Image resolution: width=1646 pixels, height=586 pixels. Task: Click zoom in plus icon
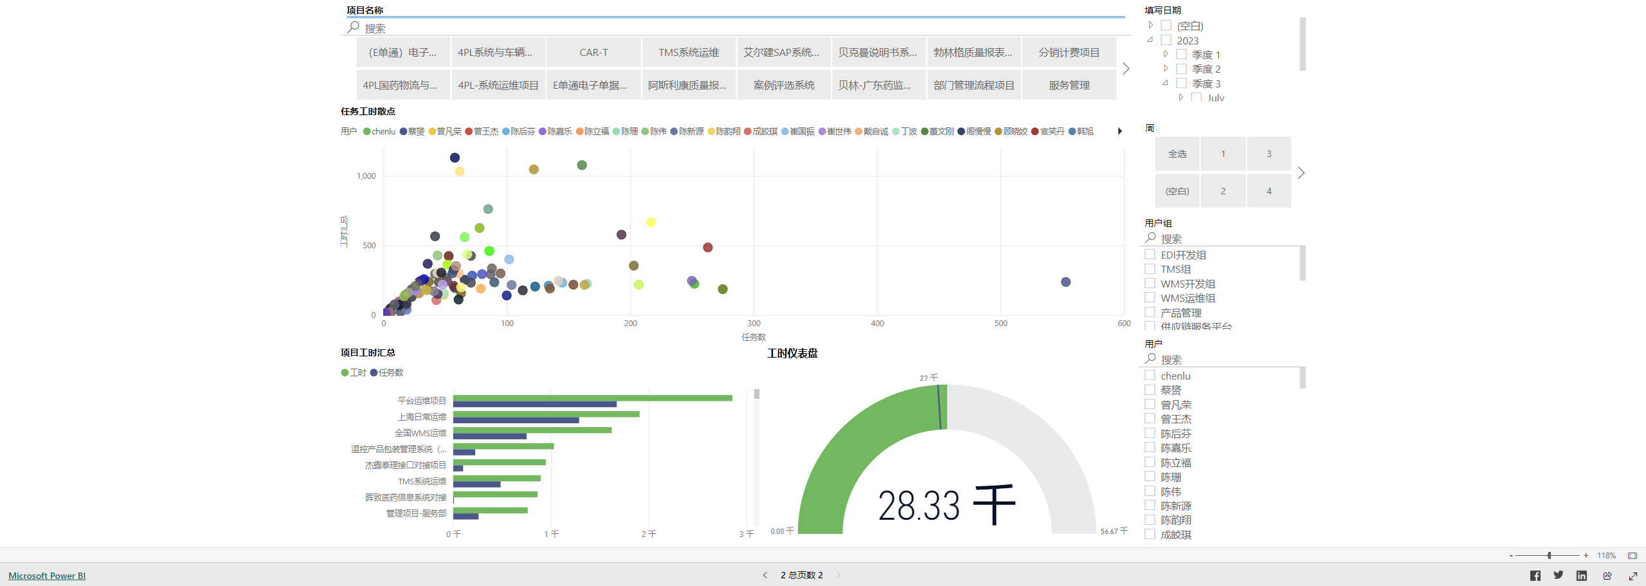(x=1586, y=555)
